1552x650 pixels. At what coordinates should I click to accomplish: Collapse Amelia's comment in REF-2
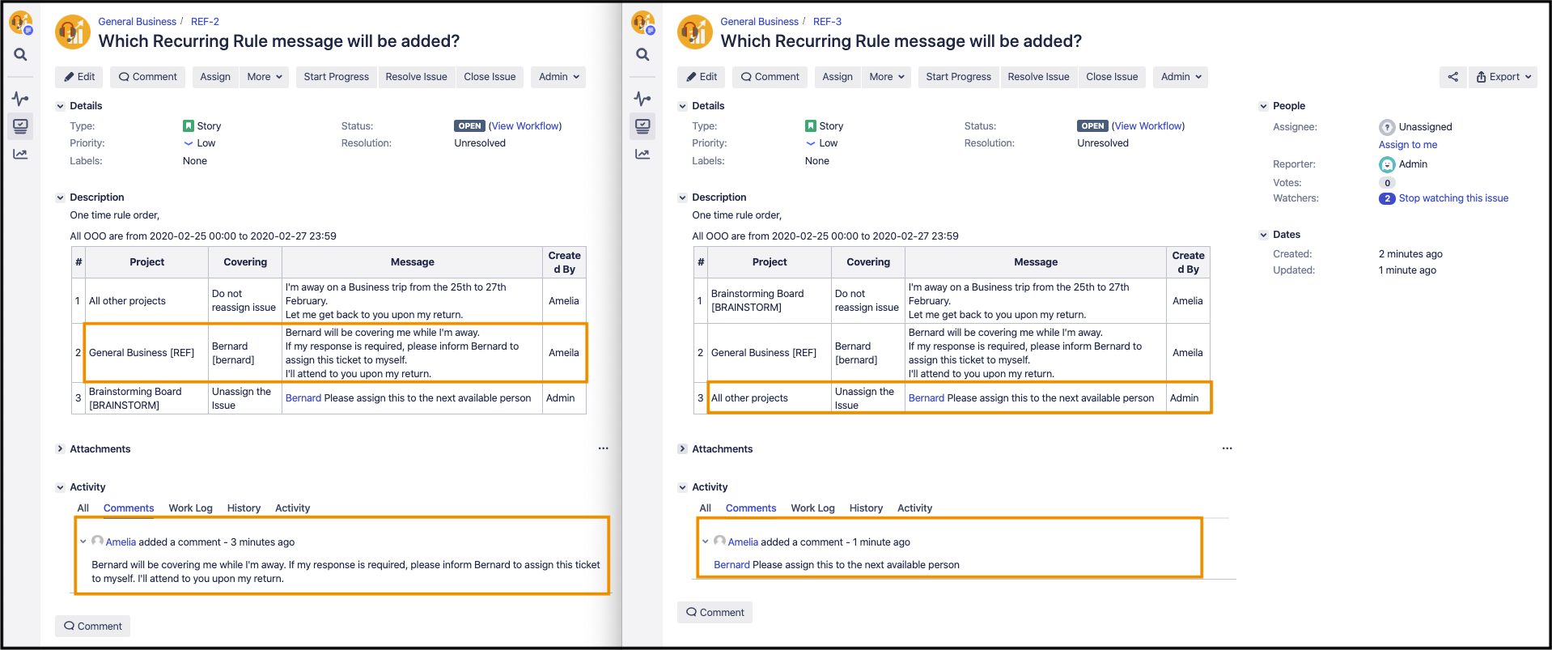tap(83, 542)
